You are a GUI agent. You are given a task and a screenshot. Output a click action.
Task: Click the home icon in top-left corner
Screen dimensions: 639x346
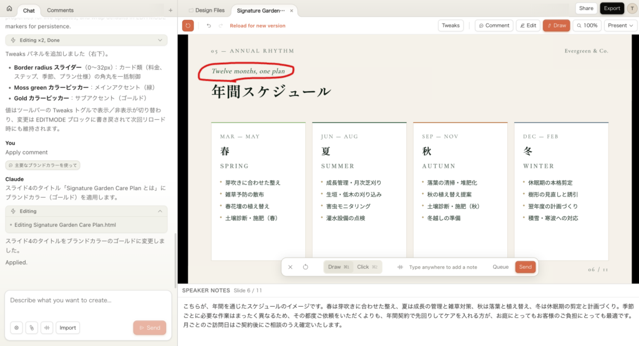click(x=9, y=9)
